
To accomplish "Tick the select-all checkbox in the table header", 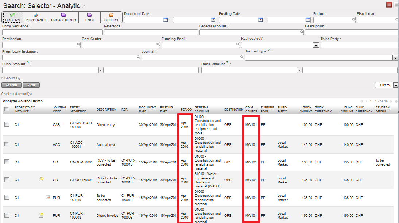I will pyautogui.click(x=7, y=109).
